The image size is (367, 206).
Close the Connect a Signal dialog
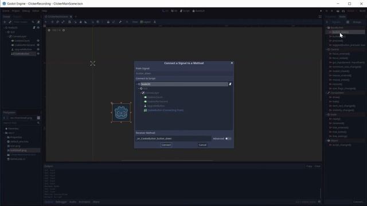232,63
